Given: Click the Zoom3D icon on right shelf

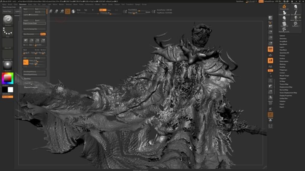Looking at the screenshot, I should 270,92.
